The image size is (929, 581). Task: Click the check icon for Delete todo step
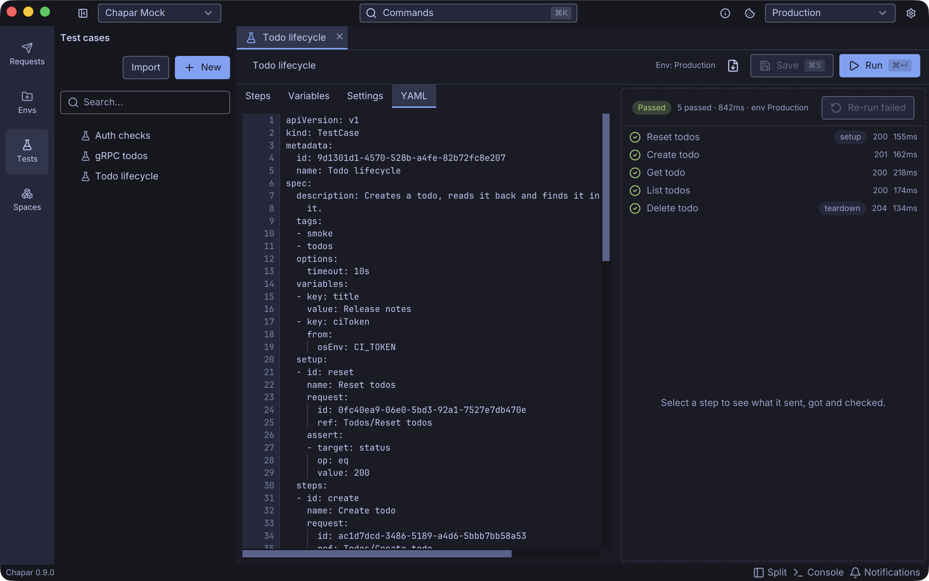(635, 209)
